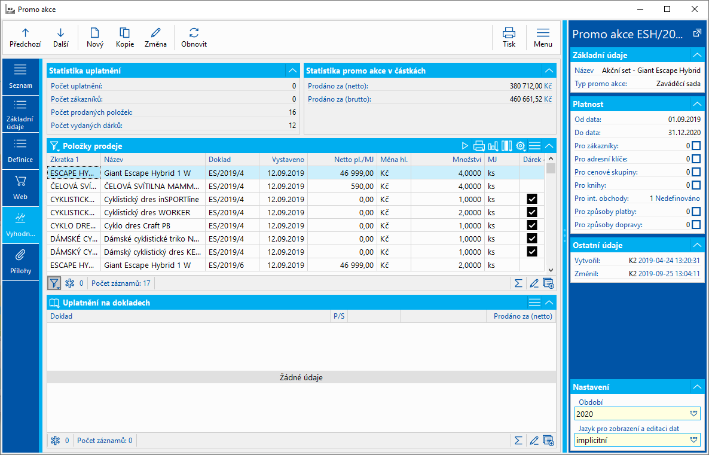Open the Tisk print icon
Viewport: 709px width, 455px height.
[509, 33]
